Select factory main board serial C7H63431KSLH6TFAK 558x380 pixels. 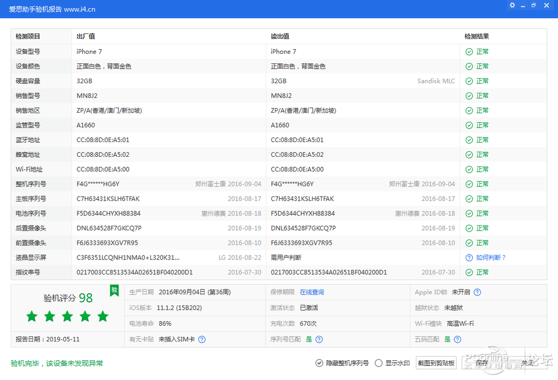[108, 199]
